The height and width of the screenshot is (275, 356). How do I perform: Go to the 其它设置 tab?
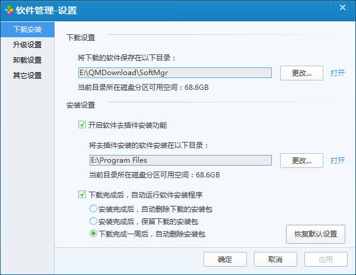(x=27, y=75)
